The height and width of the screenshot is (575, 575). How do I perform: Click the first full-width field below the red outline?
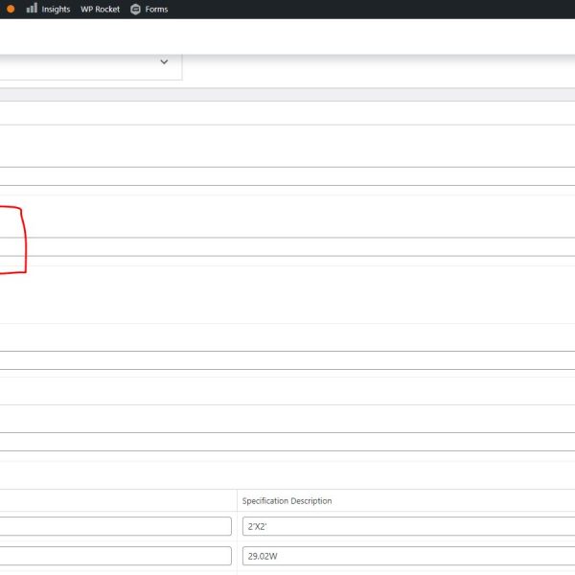pyautogui.click(x=287, y=359)
